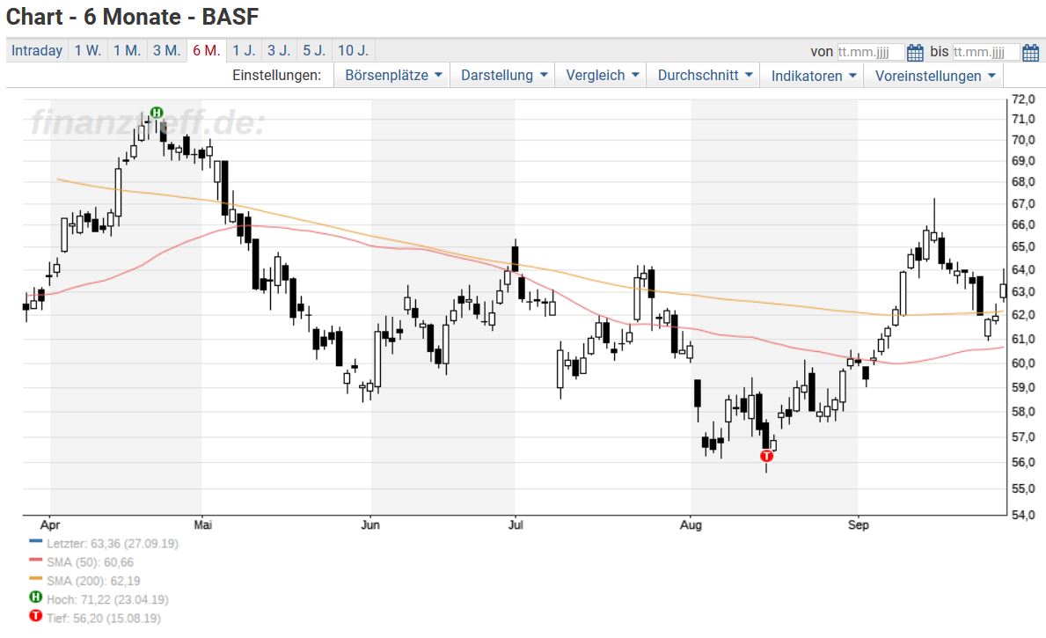Click the 'Sep' x-axis month label
Image resolution: width=1046 pixels, height=638 pixels.
coord(859,525)
